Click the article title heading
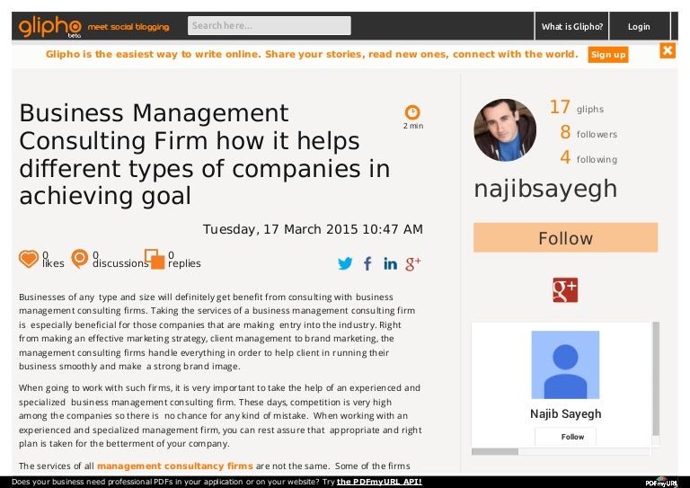The image size is (690, 488). pos(205,155)
